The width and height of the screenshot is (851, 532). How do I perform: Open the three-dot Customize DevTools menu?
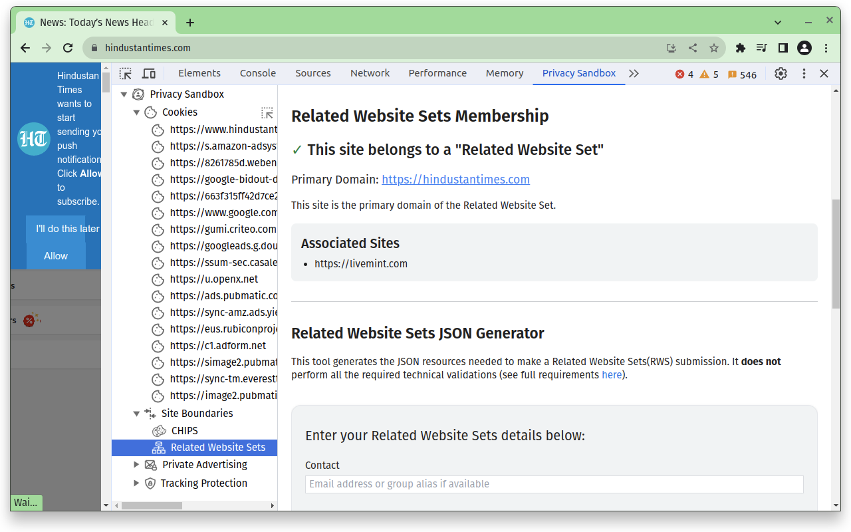pyautogui.click(x=803, y=73)
